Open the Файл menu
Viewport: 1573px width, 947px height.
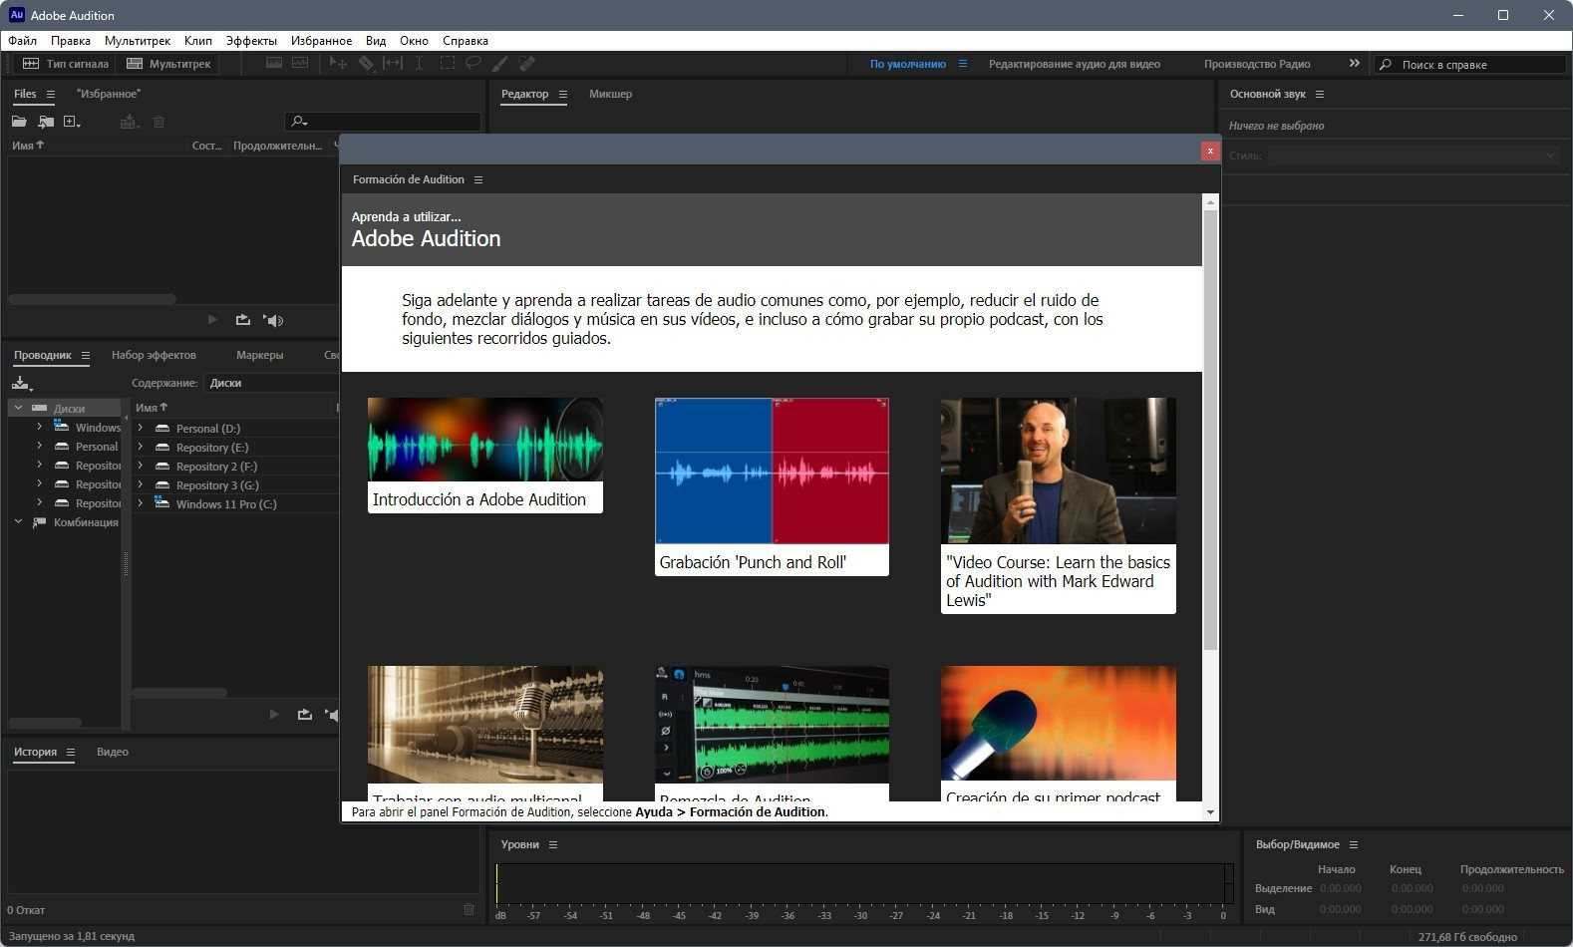point(22,41)
